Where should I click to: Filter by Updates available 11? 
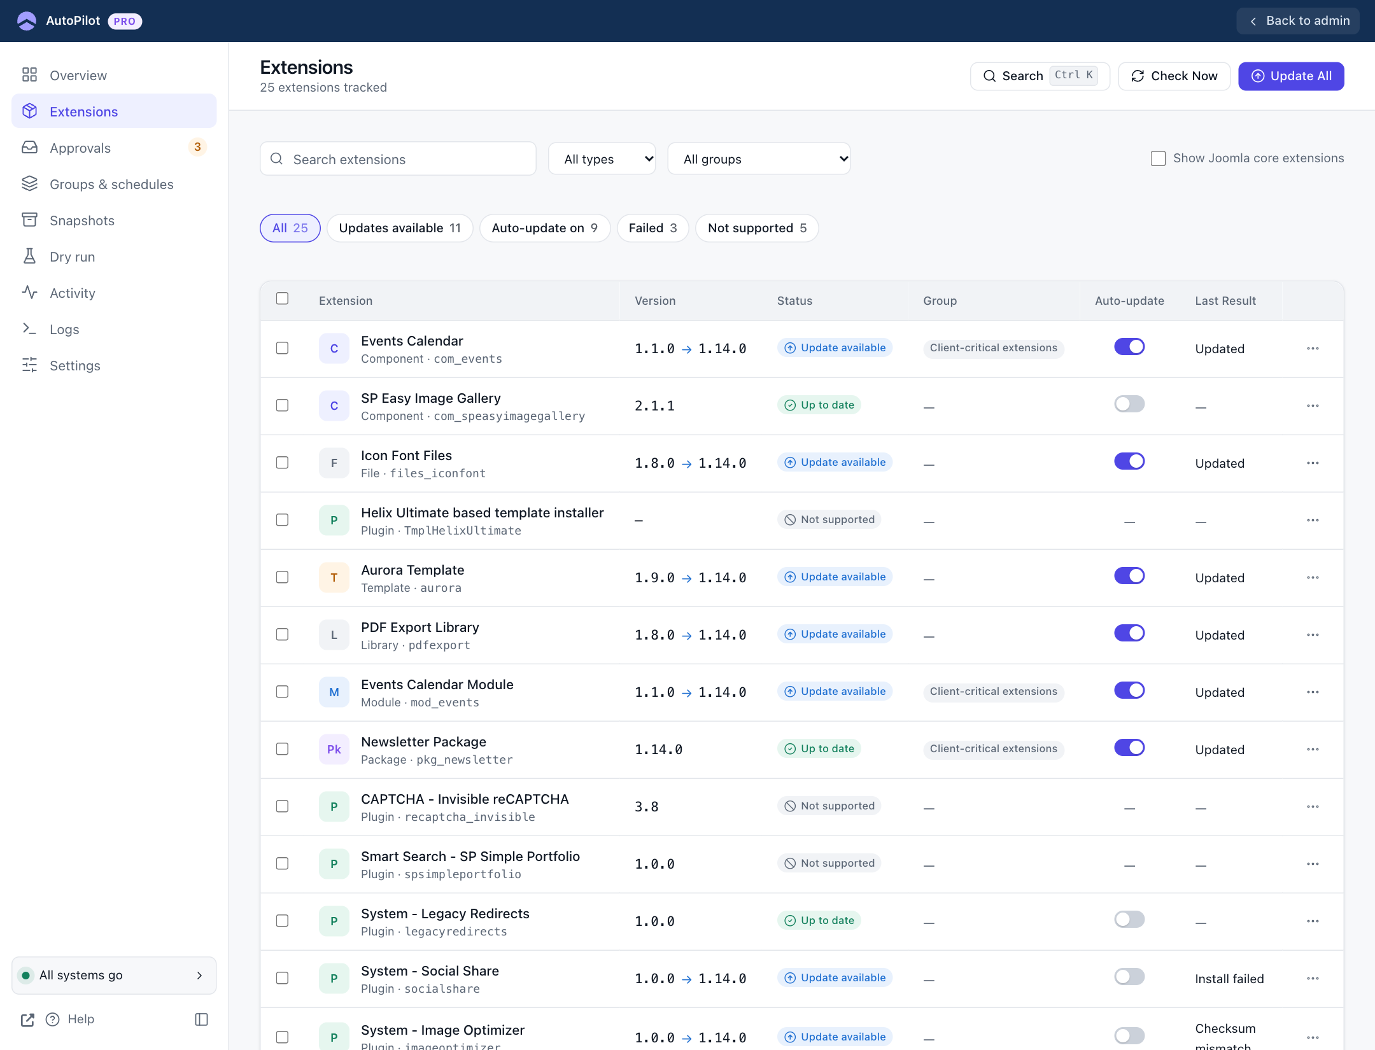tap(400, 228)
